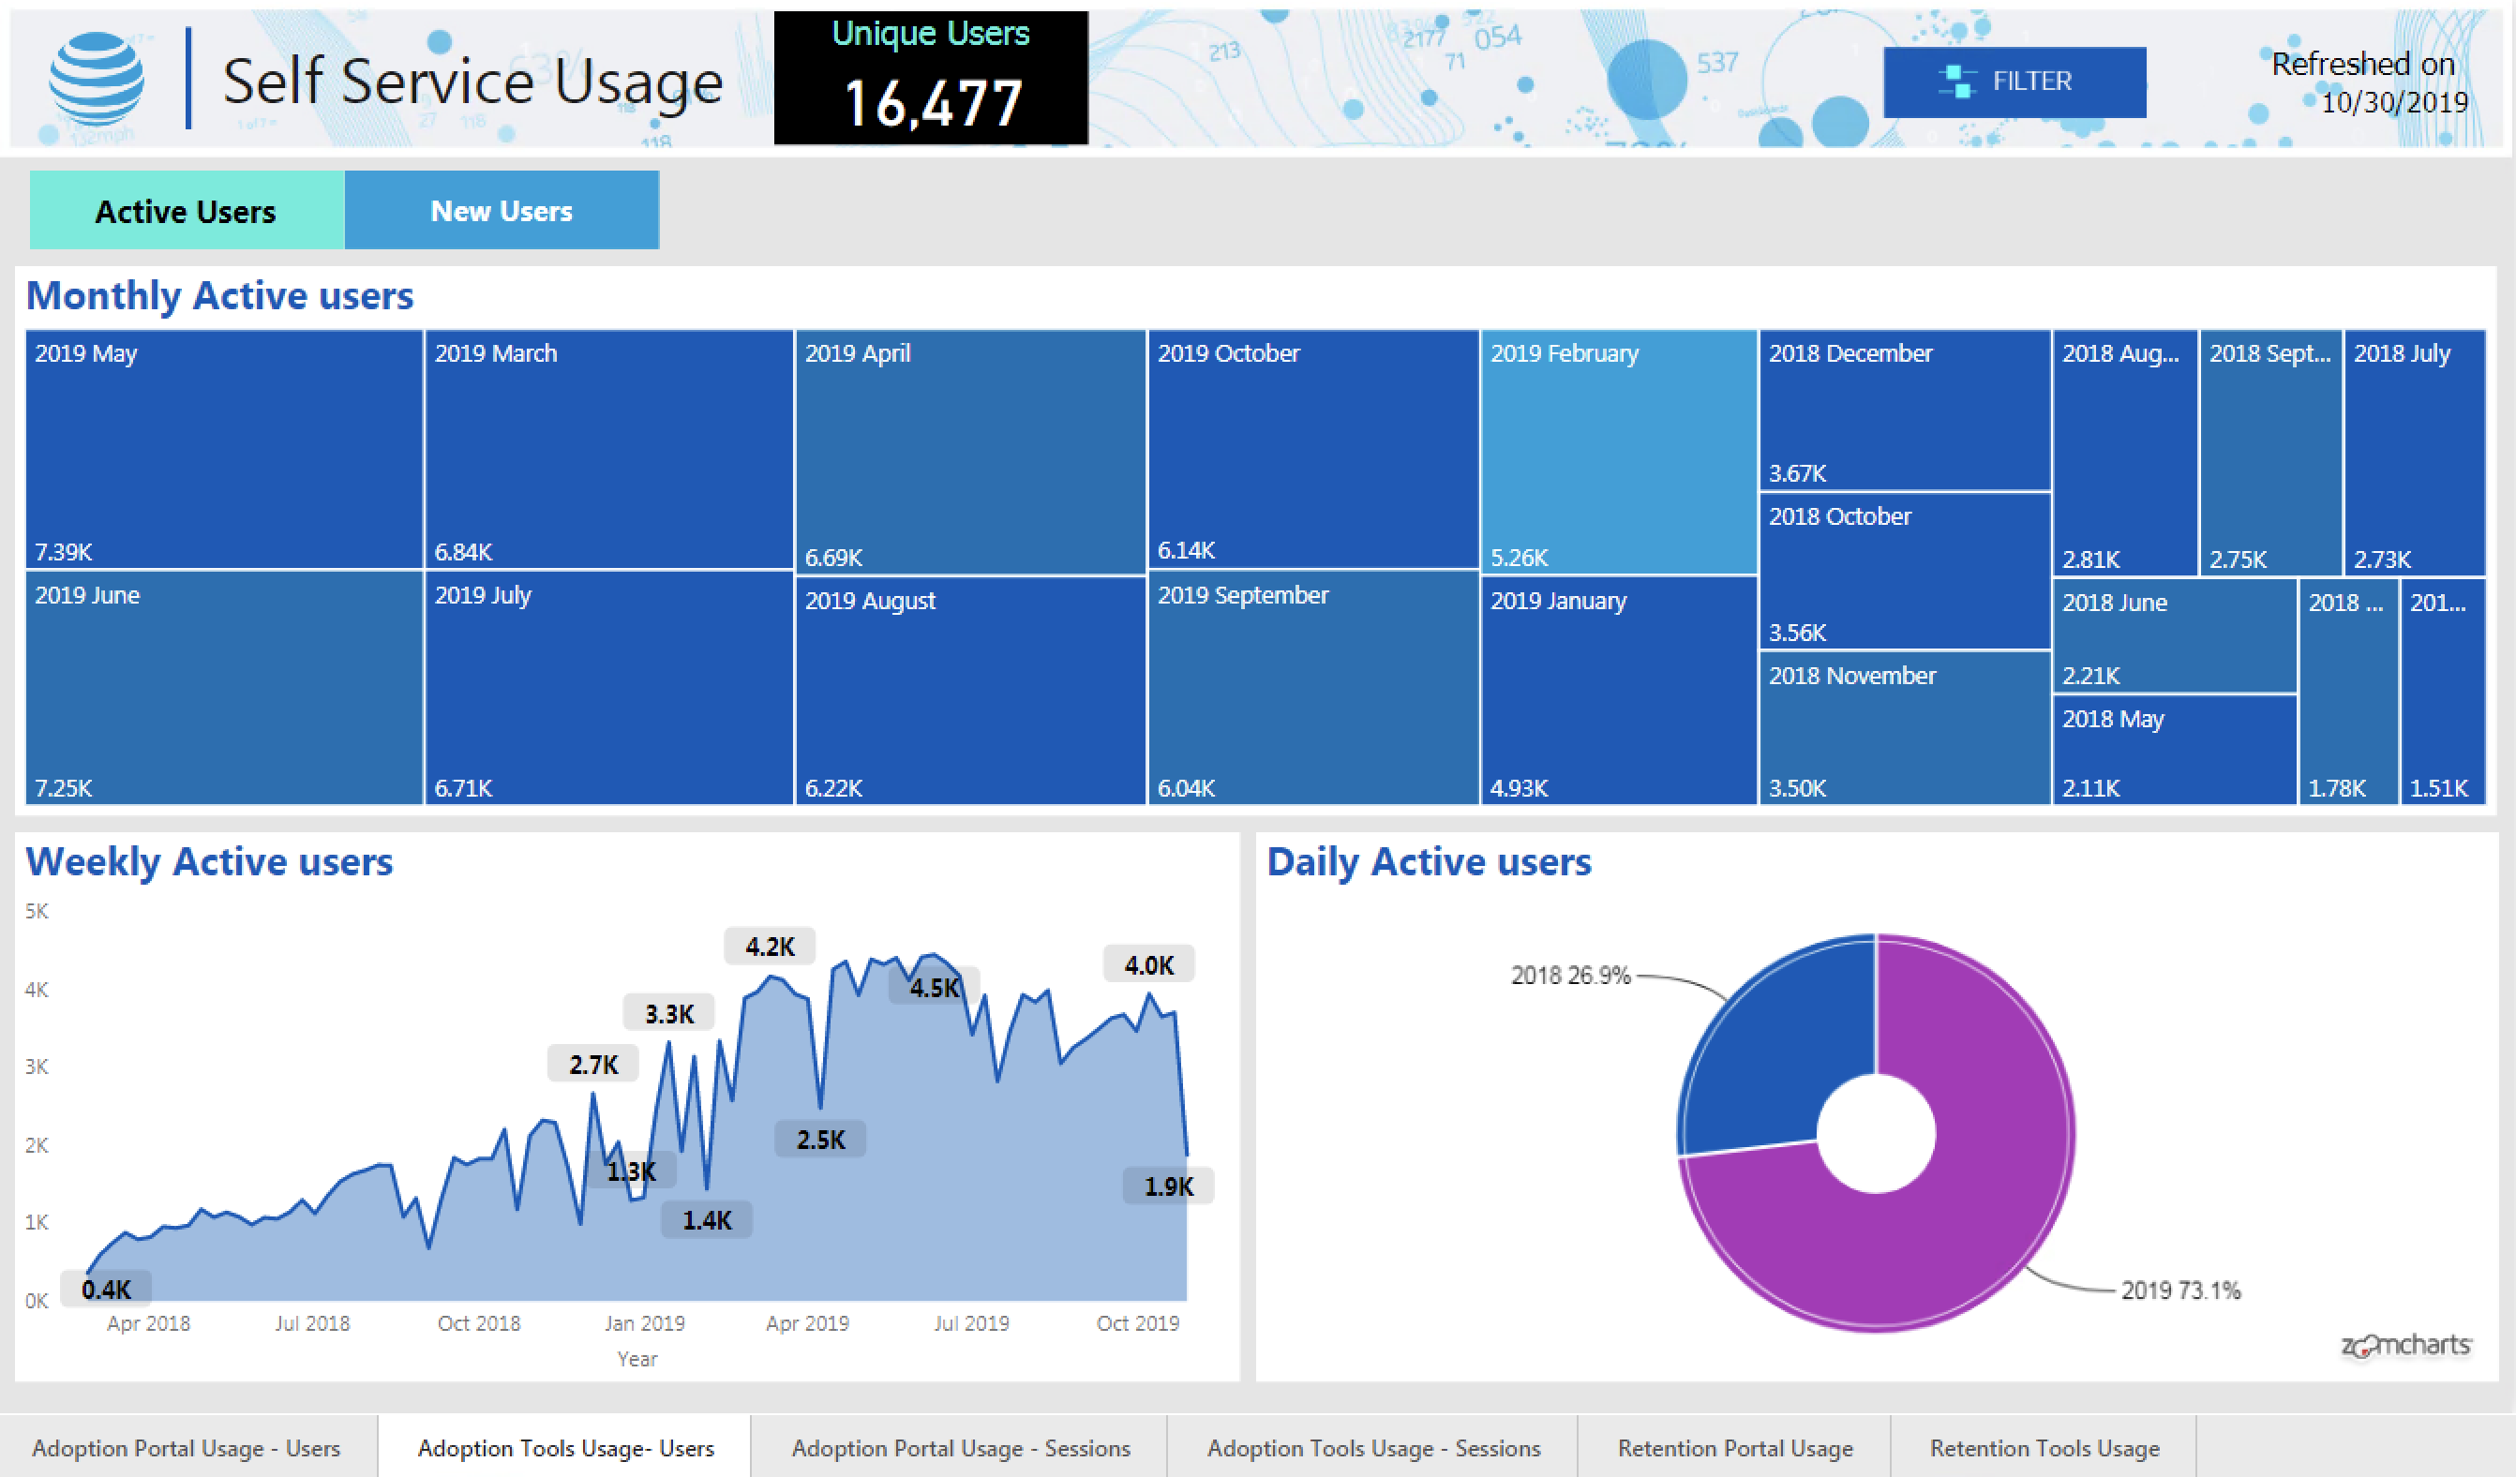
Task: Open Adoption Portal Usage - Users tab
Action: point(187,1447)
